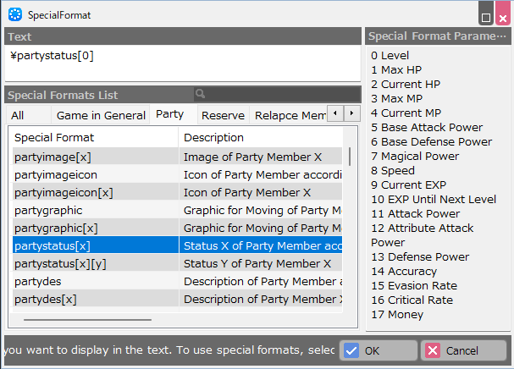514x369 pixels.
Task: Click the Special Format column header
Action: coord(96,138)
